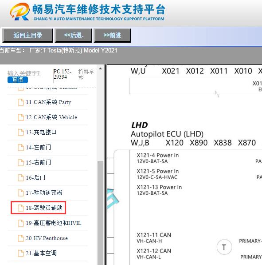
Task: Click connector X010 label
Action: 243,71
